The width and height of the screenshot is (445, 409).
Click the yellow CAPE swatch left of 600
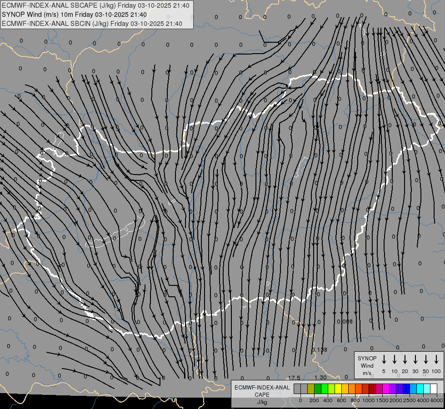coord(338,389)
